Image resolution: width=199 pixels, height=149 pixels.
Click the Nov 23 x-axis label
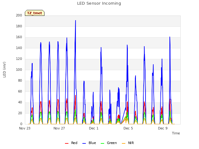pyautogui.click(x=25, y=128)
